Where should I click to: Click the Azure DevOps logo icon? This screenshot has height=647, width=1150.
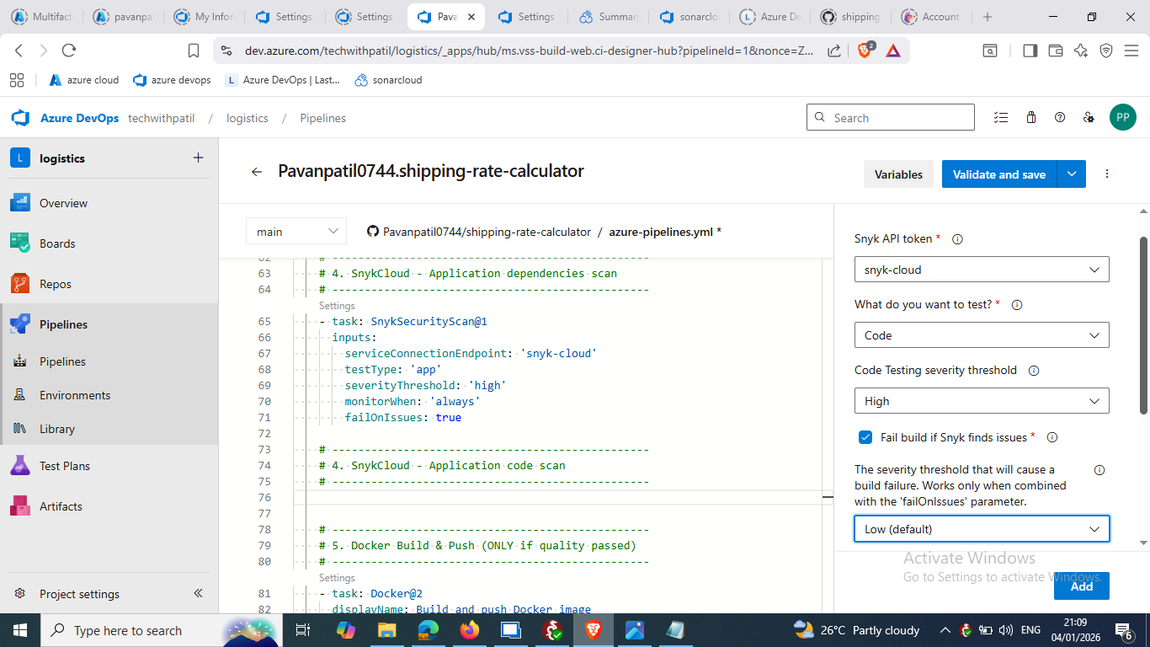(x=21, y=118)
